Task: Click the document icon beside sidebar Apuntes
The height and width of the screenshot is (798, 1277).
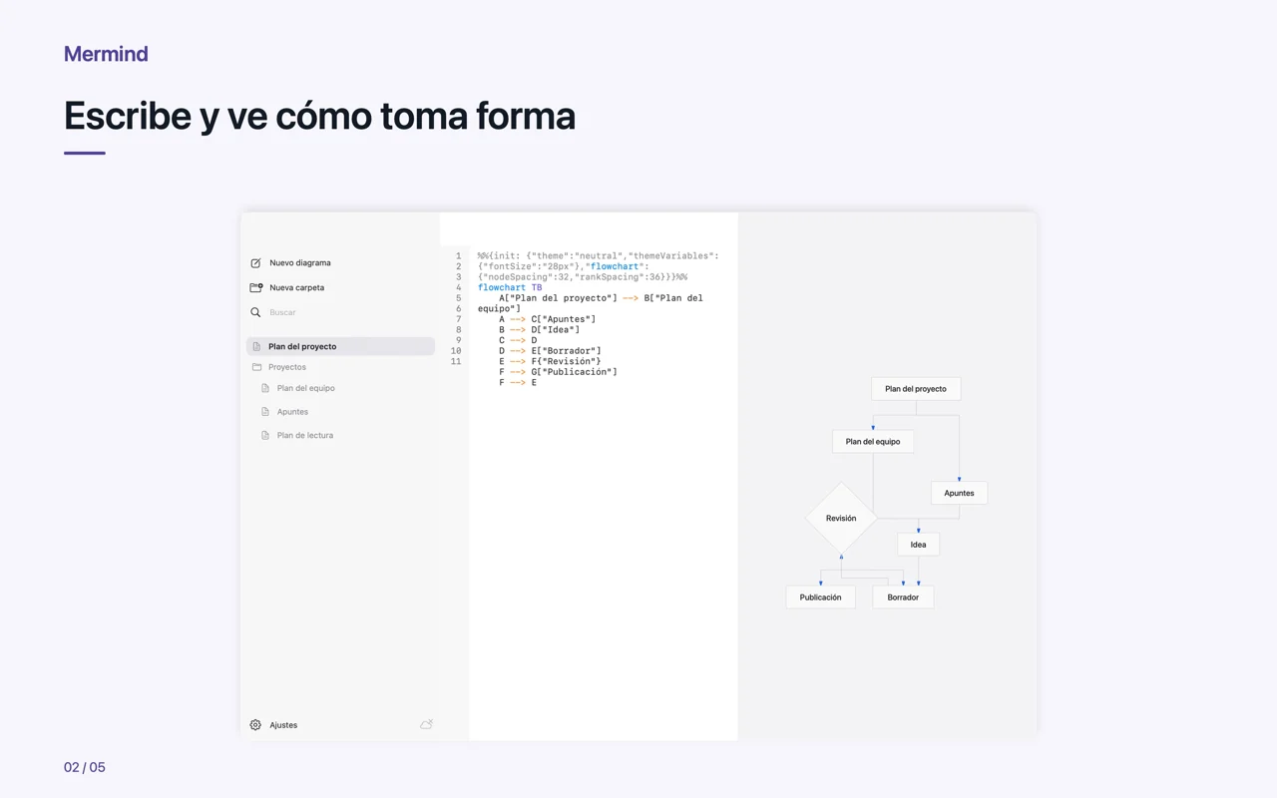Action: tap(265, 412)
